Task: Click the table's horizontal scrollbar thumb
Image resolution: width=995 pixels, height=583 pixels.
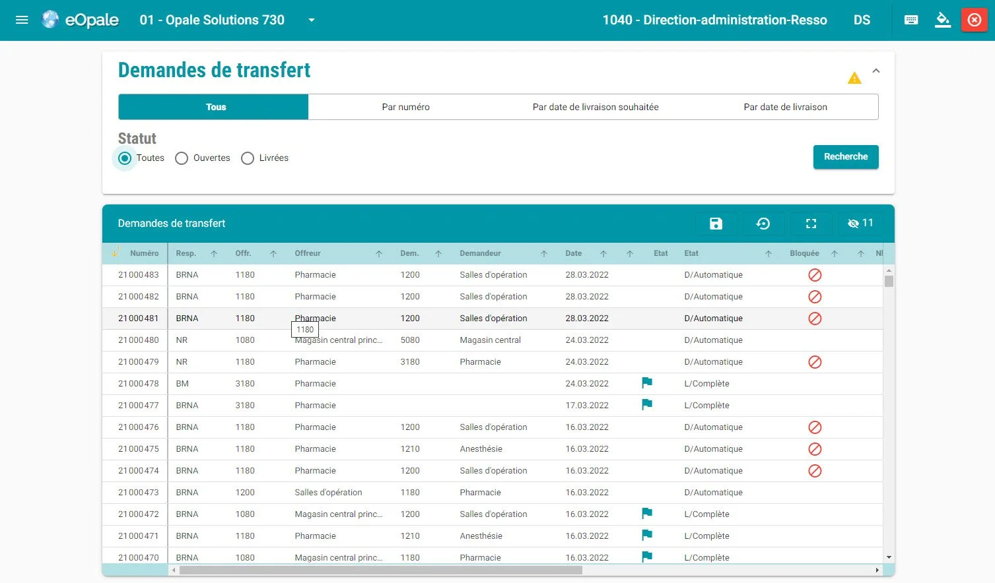Action: (381, 570)
